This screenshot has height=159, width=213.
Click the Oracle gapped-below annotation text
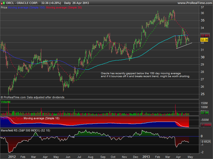(x=145, y=75)
